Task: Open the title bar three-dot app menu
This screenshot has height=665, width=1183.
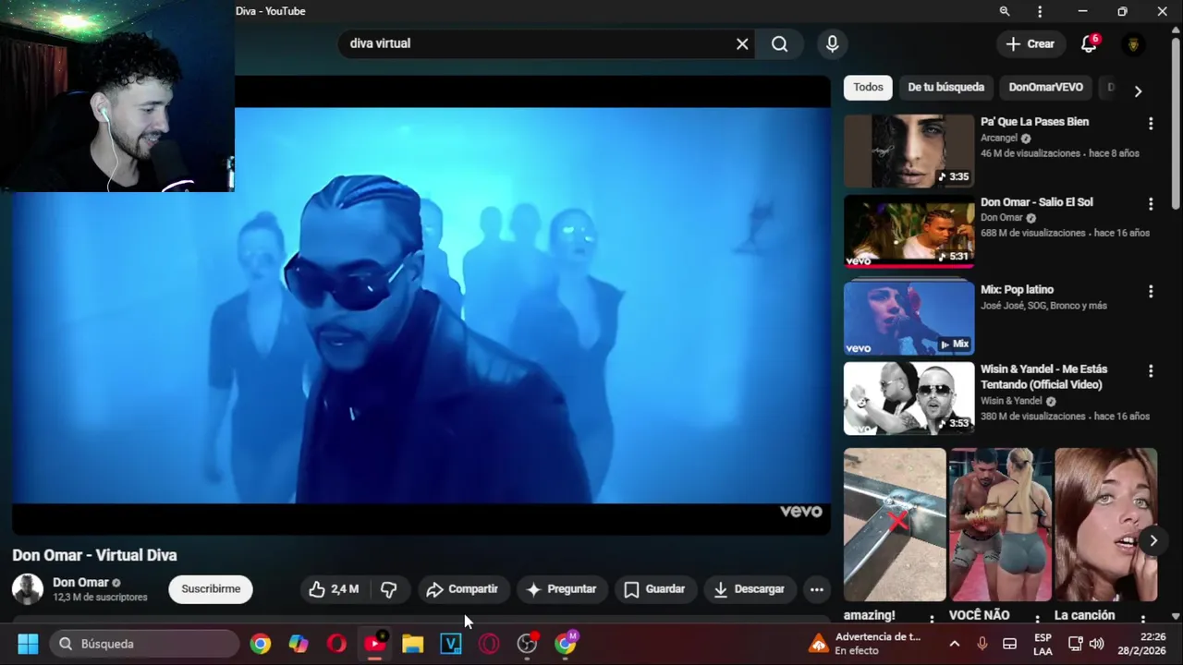Action: tap(1040, 11)
